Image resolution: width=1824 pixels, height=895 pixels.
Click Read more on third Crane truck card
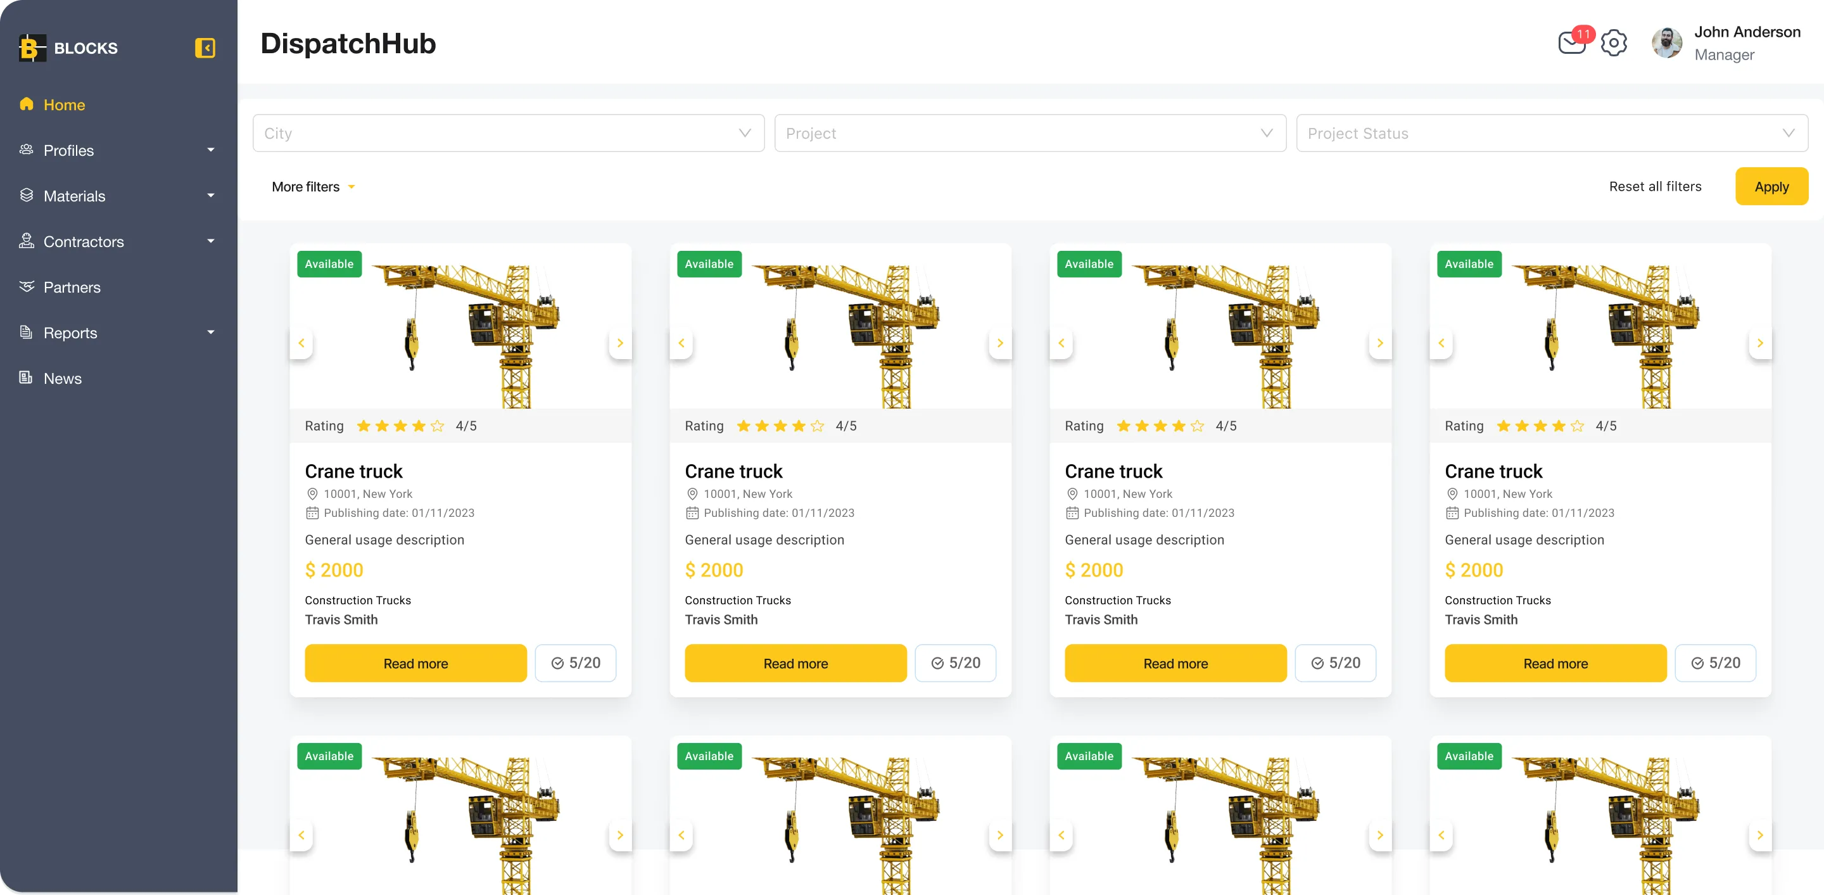pos(1175,663)
